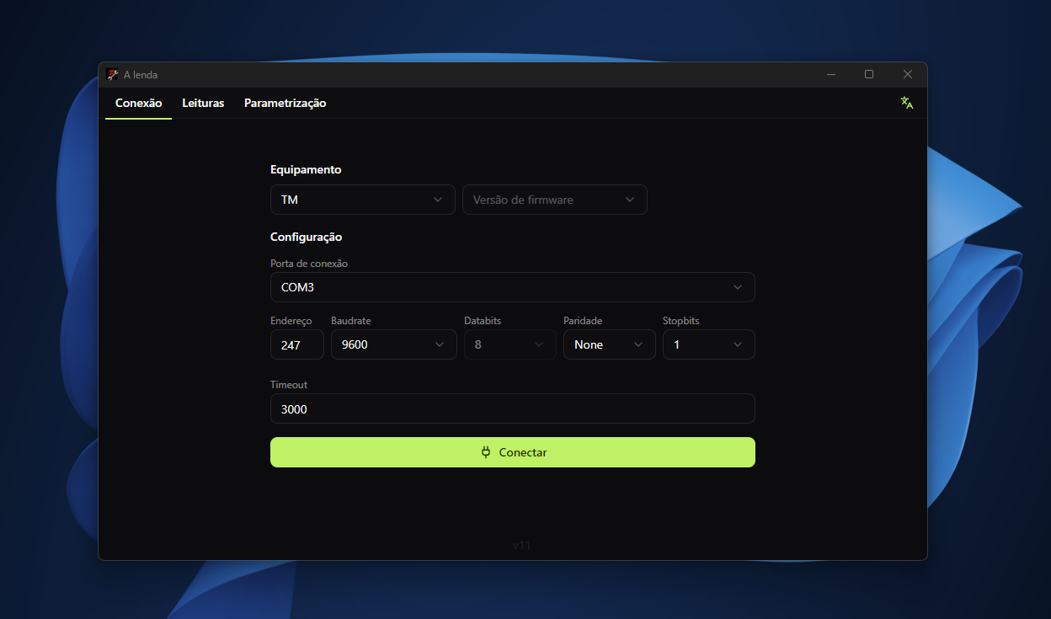The height and width of the screenshot is (619, 1051).
Task: Open the Databits dropdown showing 8
Action: pos(510,344)
